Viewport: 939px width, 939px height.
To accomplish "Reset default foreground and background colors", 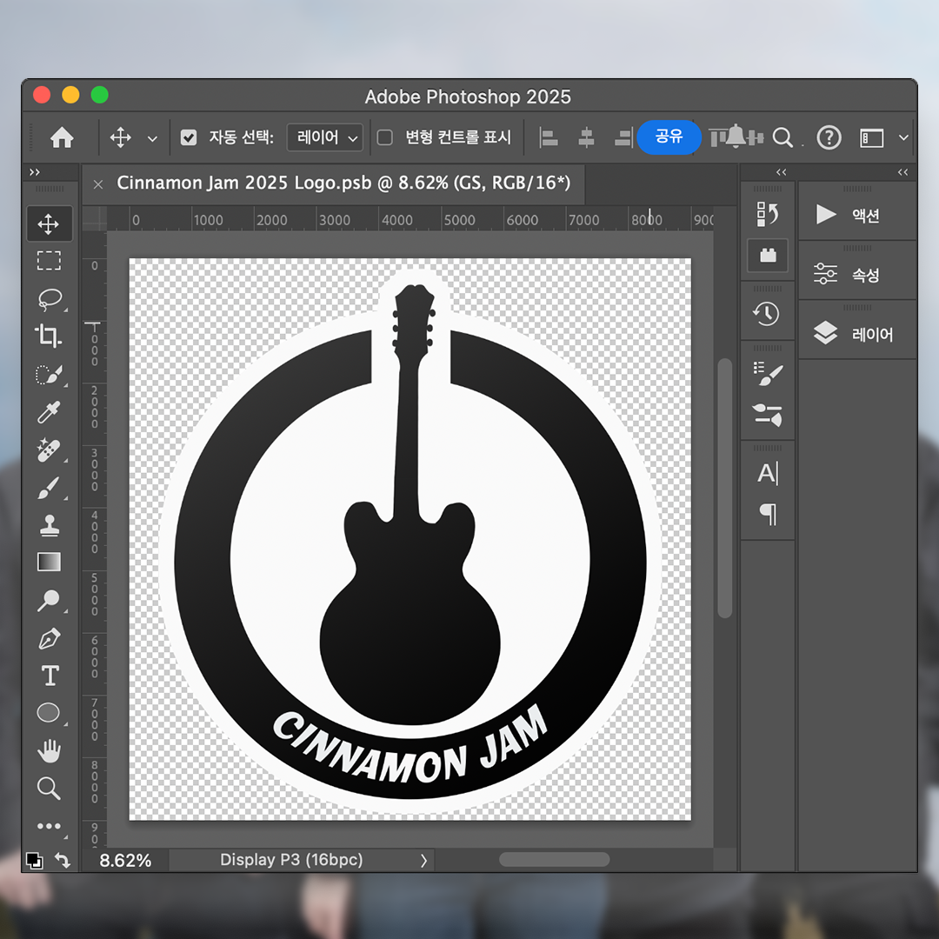I will pos(34,861).
